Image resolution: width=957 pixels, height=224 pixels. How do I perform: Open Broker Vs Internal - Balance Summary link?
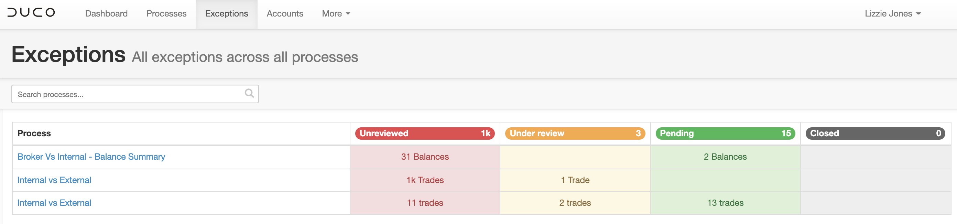coord(91,157)
